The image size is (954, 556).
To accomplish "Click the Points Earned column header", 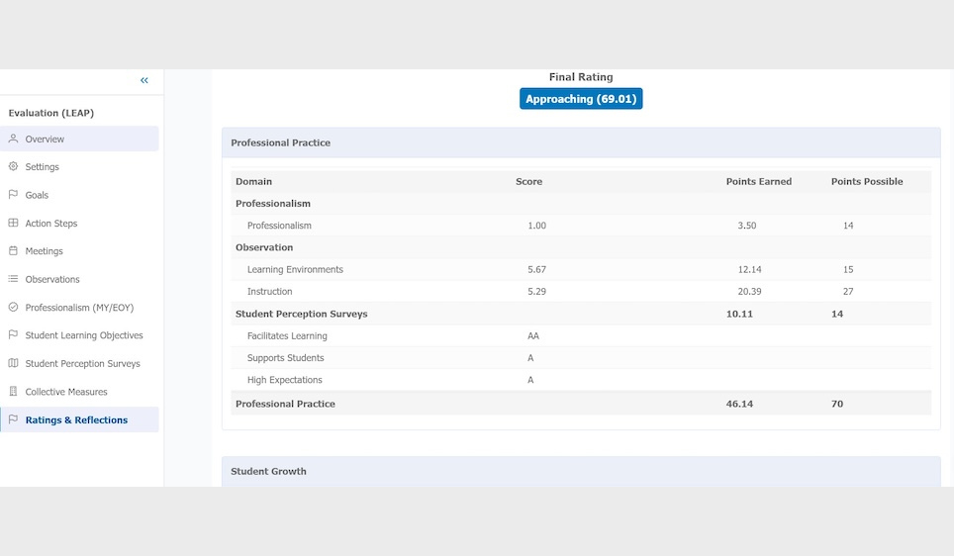I will point(758,181).
